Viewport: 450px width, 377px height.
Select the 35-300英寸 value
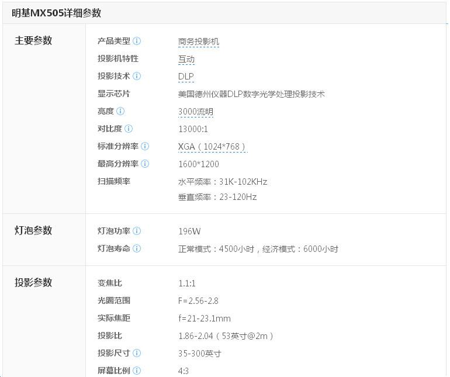tap(200, 354)
